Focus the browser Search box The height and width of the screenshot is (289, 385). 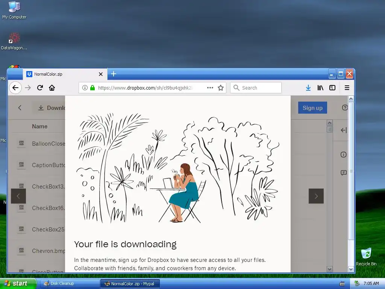tap(256, 88)
